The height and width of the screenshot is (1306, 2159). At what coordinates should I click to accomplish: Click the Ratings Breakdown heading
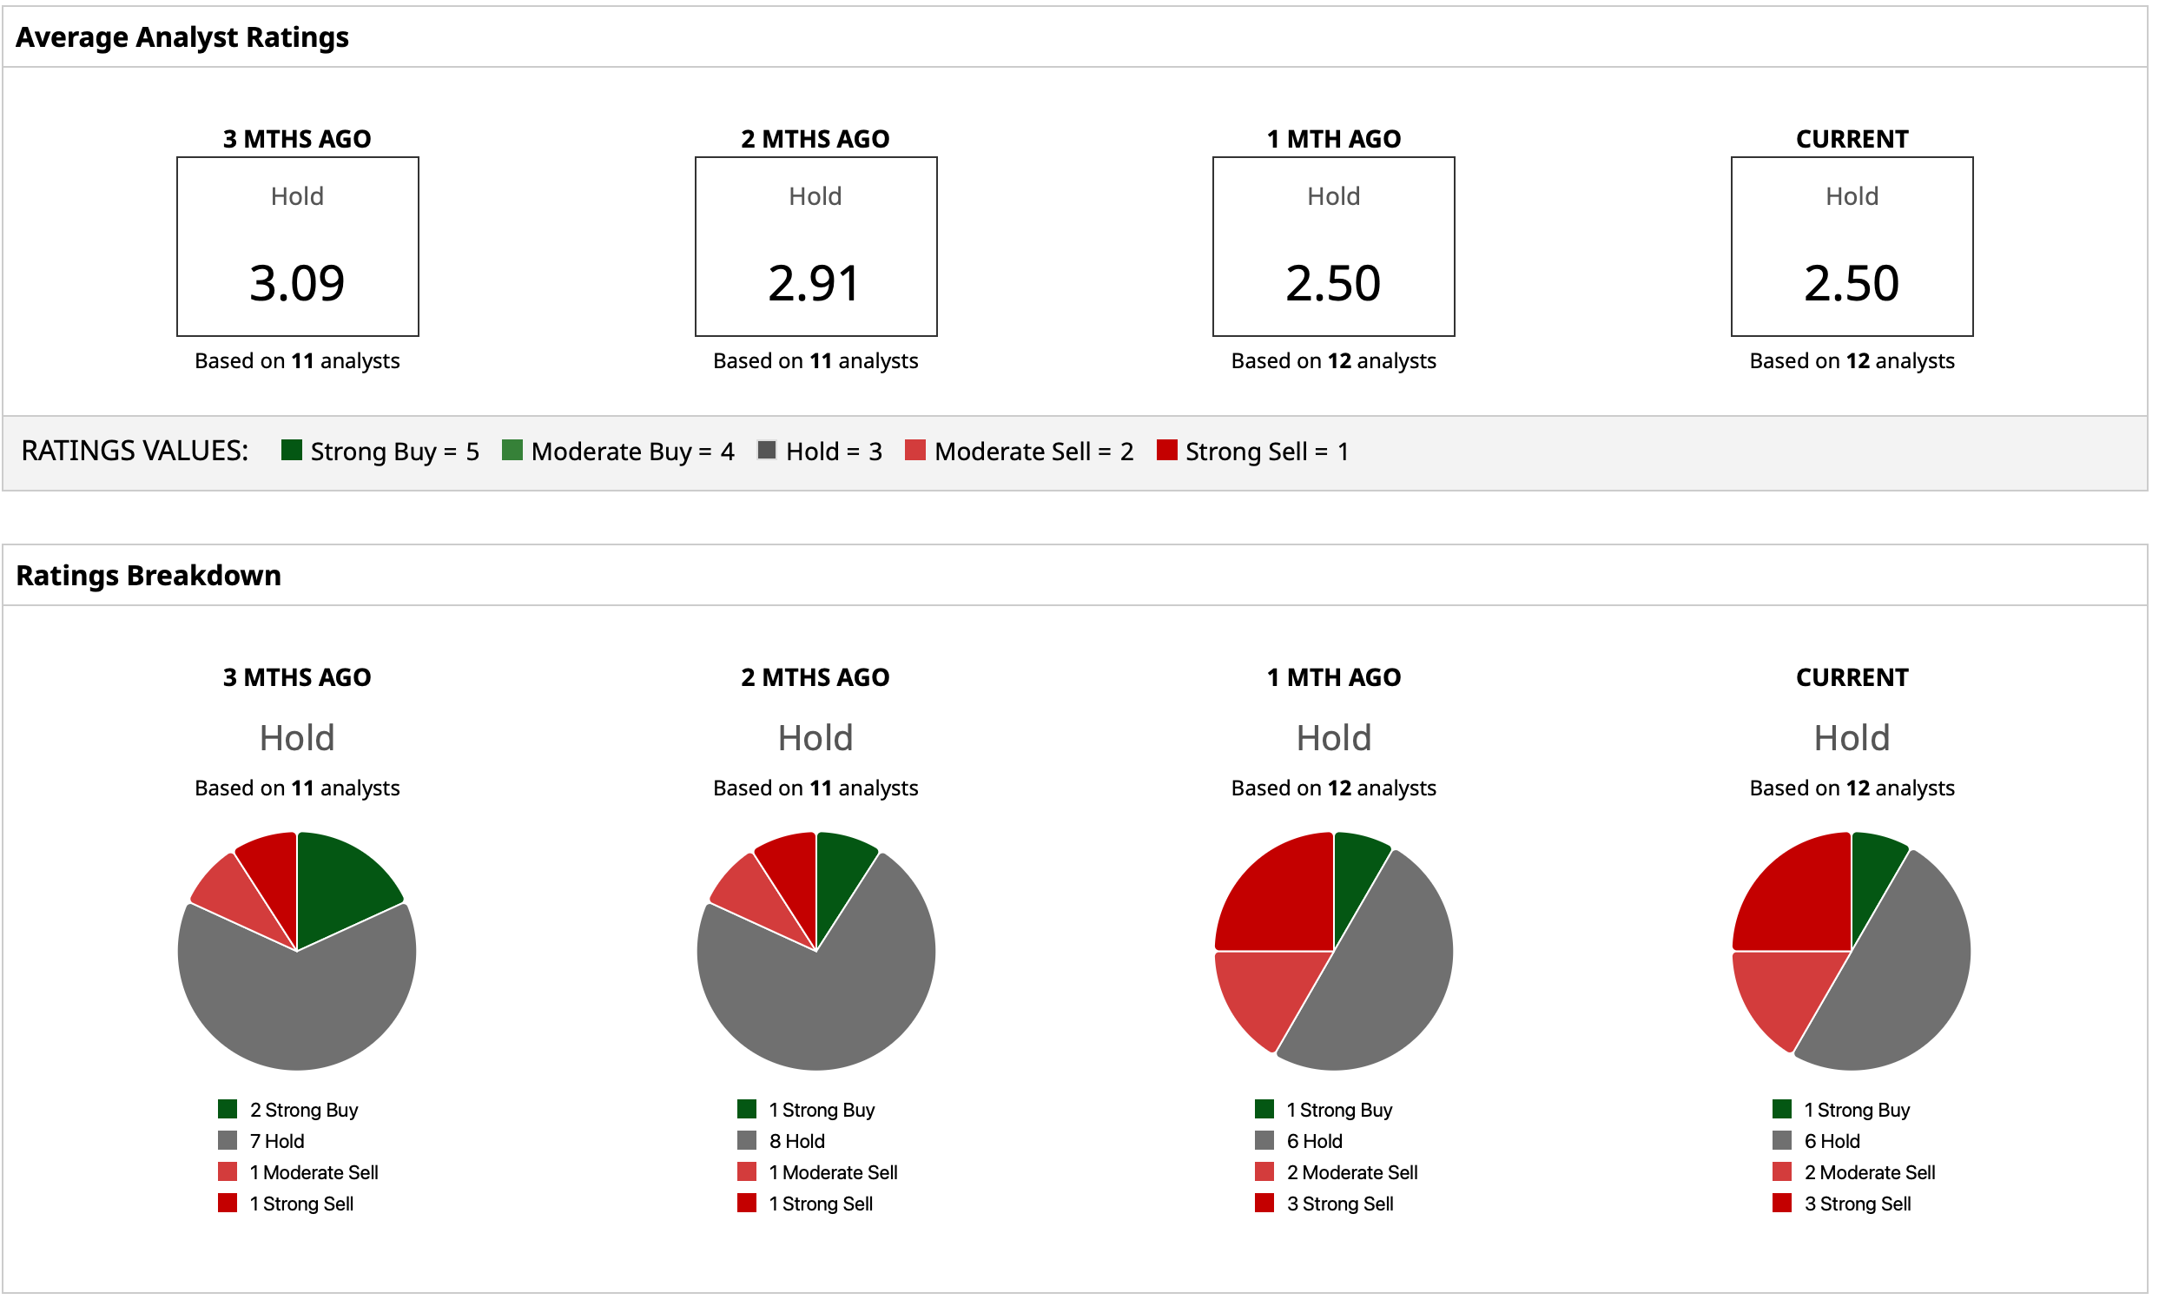click(149, 576)
